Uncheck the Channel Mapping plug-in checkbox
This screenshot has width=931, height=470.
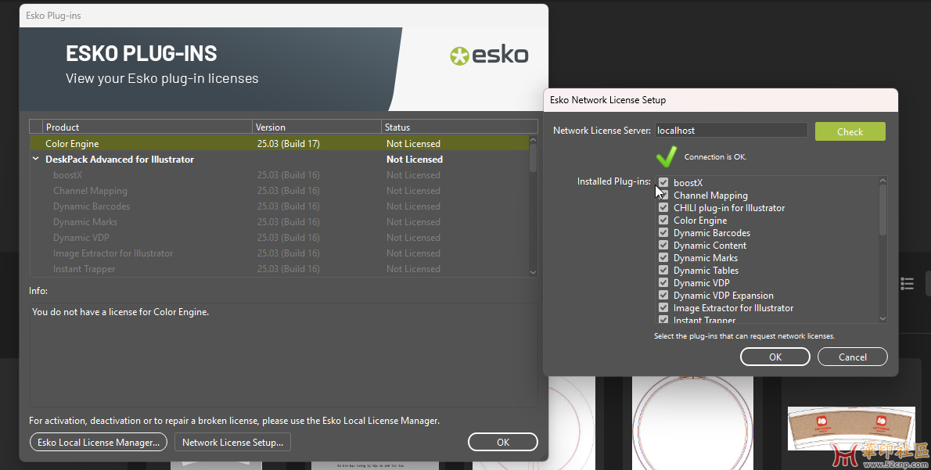click(663, 196)
